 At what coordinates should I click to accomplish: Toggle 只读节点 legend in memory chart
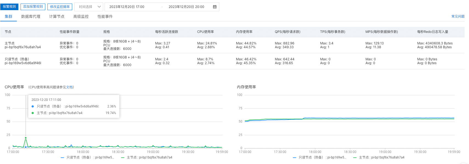coord(319,157)
